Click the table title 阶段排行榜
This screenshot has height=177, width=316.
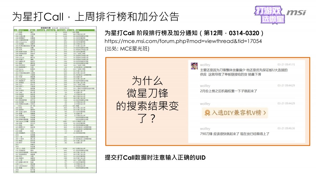[x=46, y=28]
